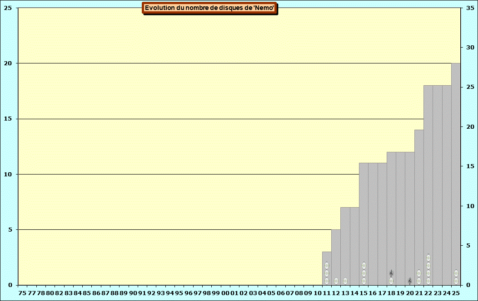Click the topmost disc icon in the year 11 bar

point(327,266)
